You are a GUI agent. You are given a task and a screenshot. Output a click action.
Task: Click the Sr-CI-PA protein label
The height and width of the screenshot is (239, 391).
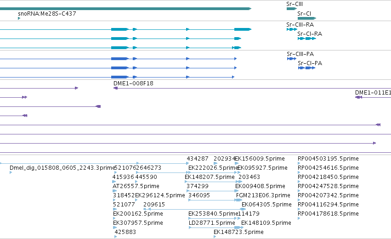310,63
